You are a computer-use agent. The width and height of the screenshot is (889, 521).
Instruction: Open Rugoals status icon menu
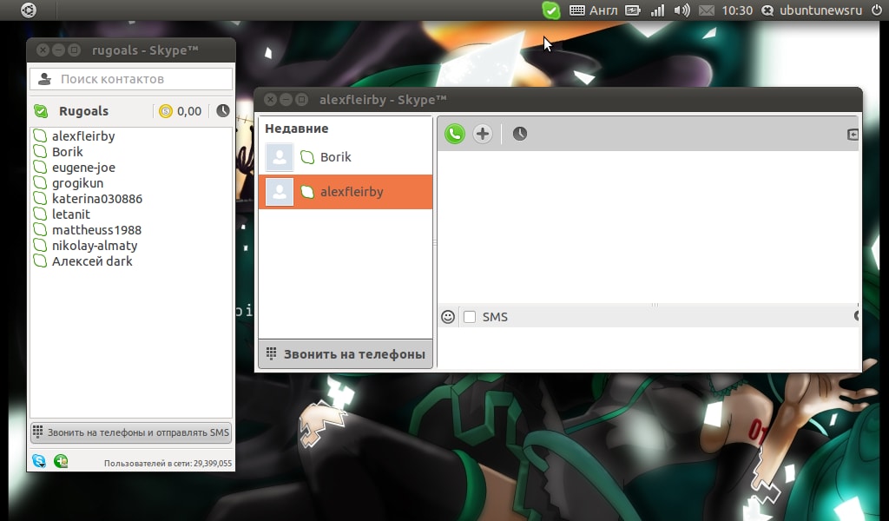tap(41, 111)
